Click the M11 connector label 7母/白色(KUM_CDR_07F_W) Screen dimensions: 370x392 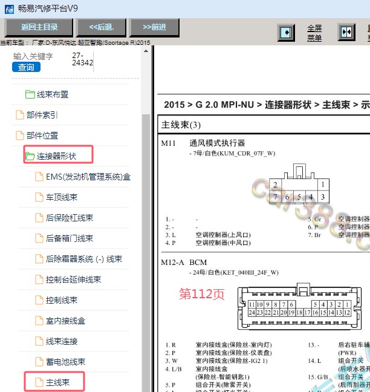[232, 153]
